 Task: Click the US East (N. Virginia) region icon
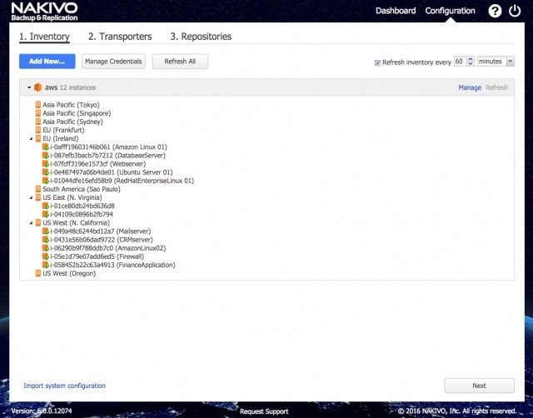click(38, 197)
